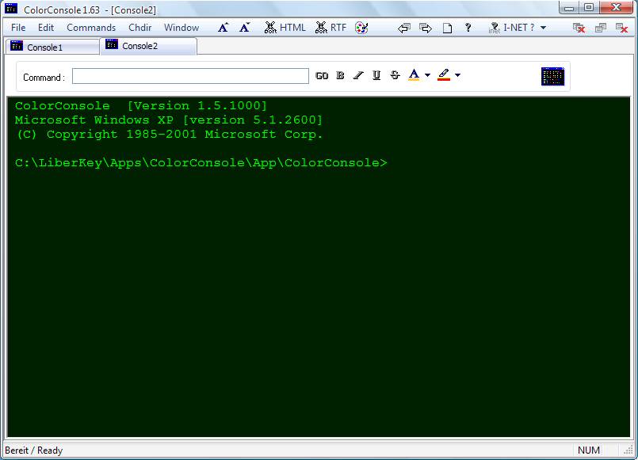Click the NUM indicator in the status bar
638x460 pixels.
click(589, 450)
